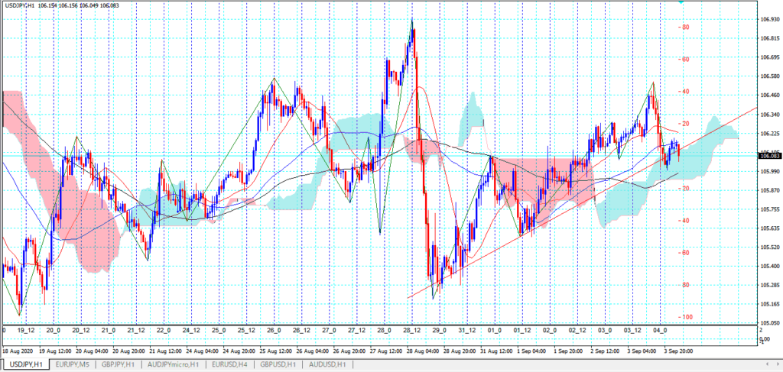Screen dimensions: 783x372
Task: Click the 3 Sep 20:00 time label
Action: 678,351
